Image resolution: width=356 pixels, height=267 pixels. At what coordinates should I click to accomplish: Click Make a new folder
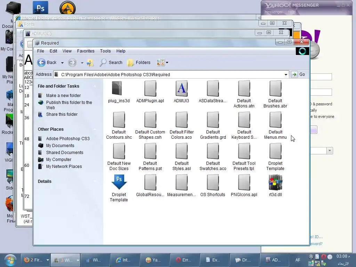[63, 96]
